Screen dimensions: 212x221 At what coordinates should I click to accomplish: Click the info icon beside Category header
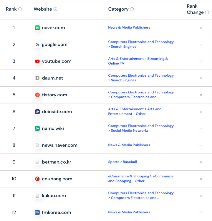[x=132, y=9]
